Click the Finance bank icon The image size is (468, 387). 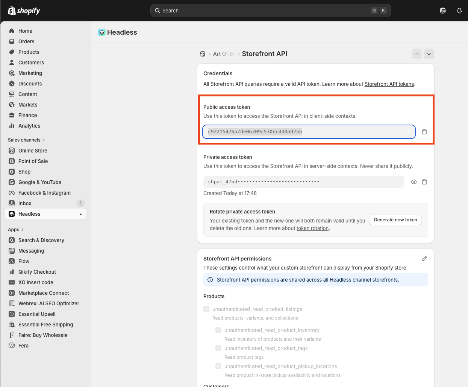(12, 115)
